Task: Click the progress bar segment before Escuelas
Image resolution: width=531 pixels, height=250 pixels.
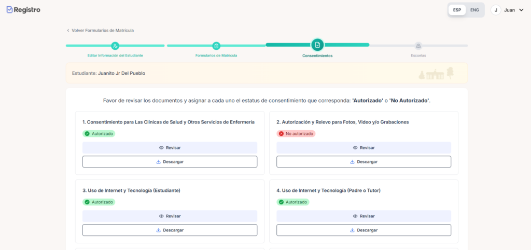Action: point(392,45)
